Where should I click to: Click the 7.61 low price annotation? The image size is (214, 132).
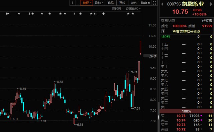136,108
